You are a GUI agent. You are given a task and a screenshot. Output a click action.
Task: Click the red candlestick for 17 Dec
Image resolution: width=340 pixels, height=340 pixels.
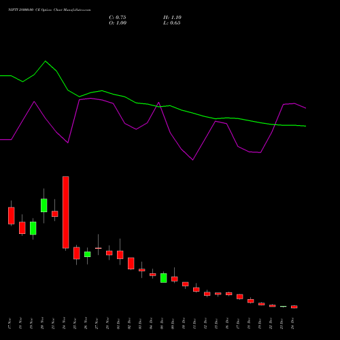tap(240, 296)
